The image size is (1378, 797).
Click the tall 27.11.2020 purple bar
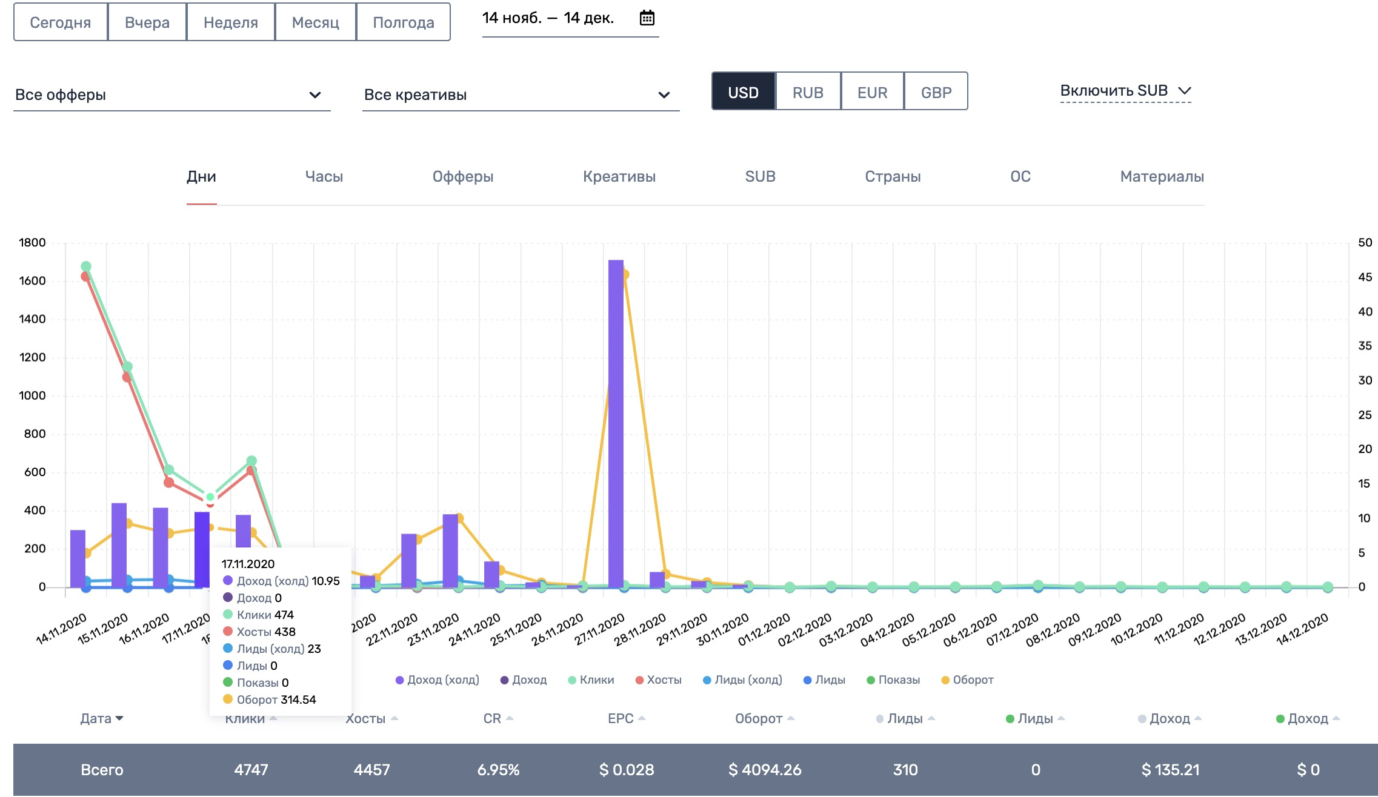(616, 424)
